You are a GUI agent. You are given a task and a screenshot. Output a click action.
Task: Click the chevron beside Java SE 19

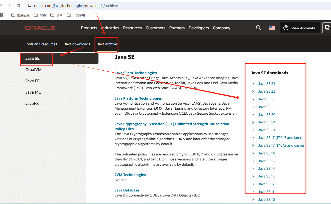(253, 122)
